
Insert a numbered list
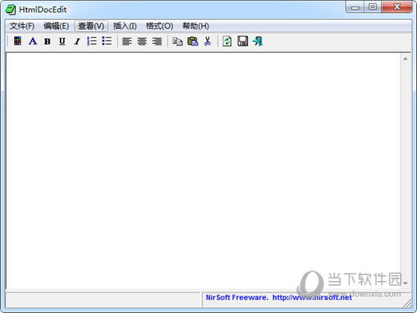tap(92, 41)
